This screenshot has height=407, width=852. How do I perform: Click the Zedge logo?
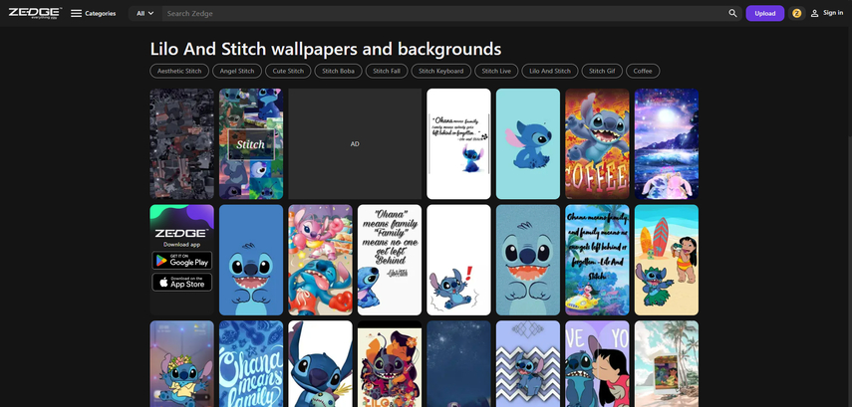tap(35, 13)
